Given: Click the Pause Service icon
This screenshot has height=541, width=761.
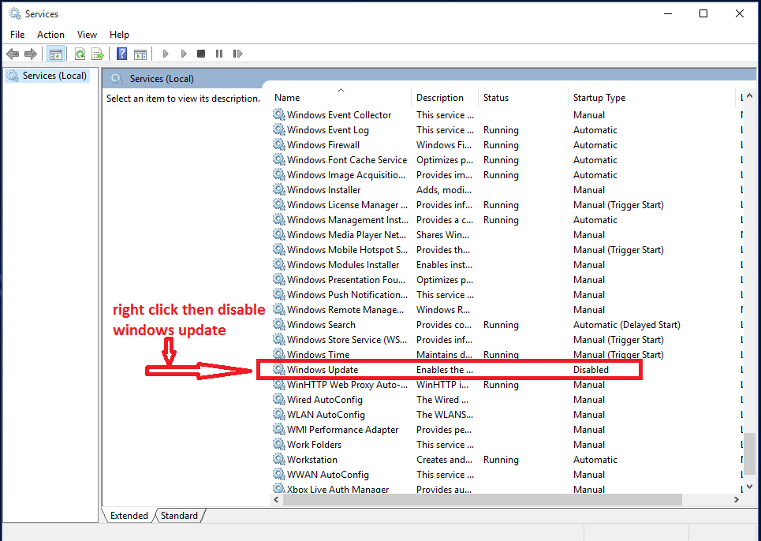Looking at the screenshot, I should tap(219, 54).
